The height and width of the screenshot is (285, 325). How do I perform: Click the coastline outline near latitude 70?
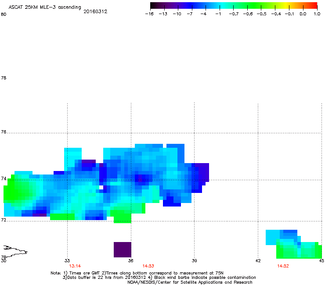15,251
